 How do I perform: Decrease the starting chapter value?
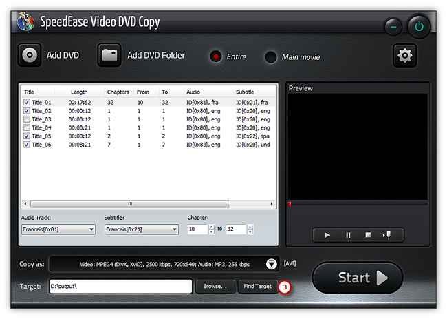point(211,231)
